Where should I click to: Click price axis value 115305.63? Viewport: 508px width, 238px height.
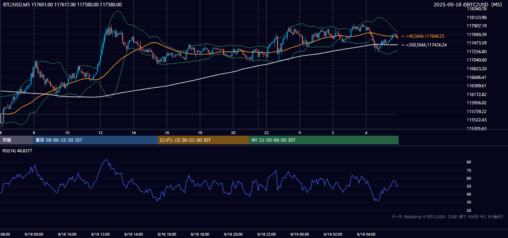pyautogui.click(x=477, y=129)
